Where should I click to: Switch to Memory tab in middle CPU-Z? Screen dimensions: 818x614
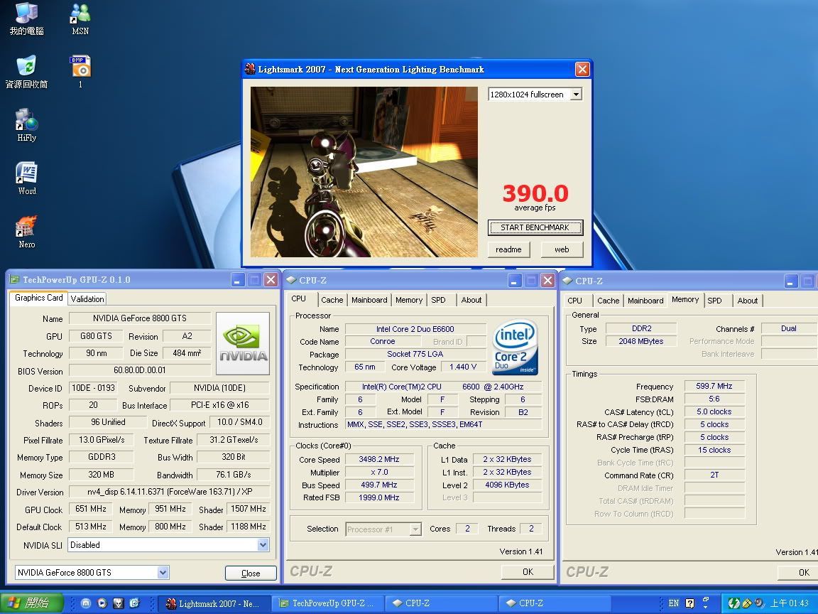tap(409, 300)
